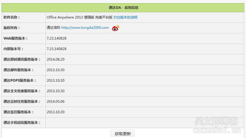Select the 版权所有 row label
Image resolution: width=246 pixels, height=138 pixels.
click(x=12, y=28)
